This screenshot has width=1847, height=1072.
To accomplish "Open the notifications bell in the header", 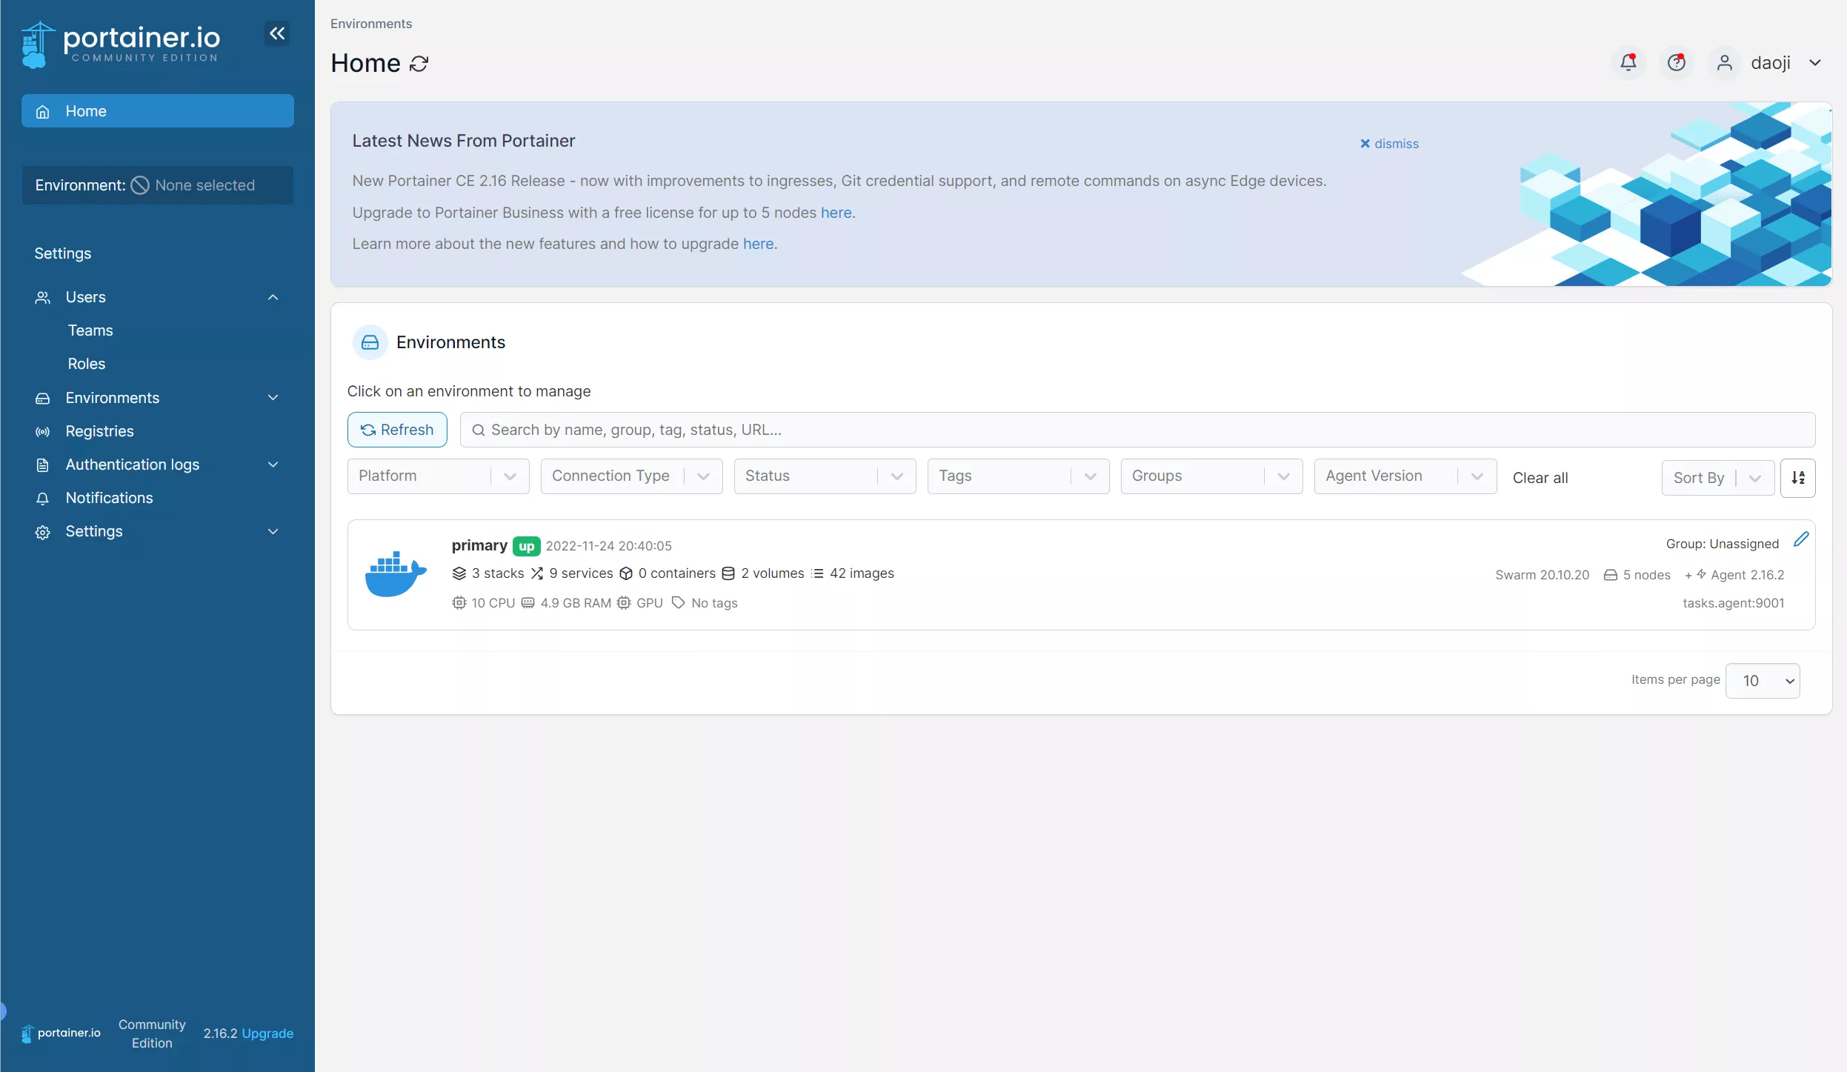I will click(1628, 62).
